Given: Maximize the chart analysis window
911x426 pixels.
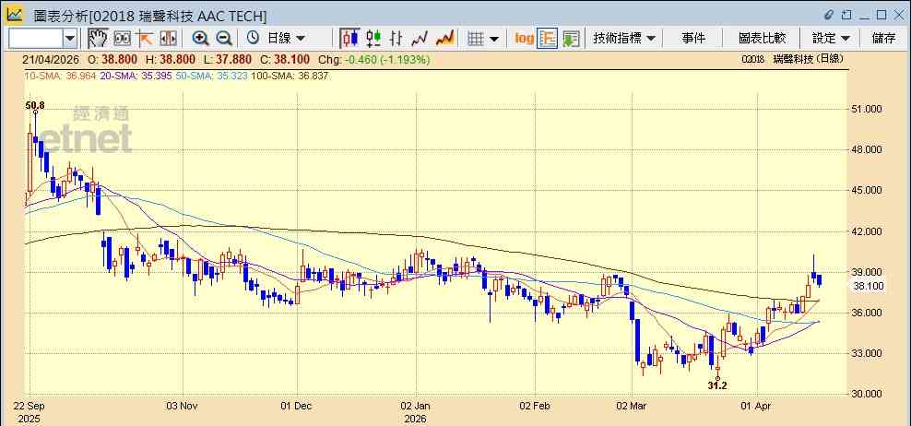Looking at the screenshot, I should coord(881,15).
